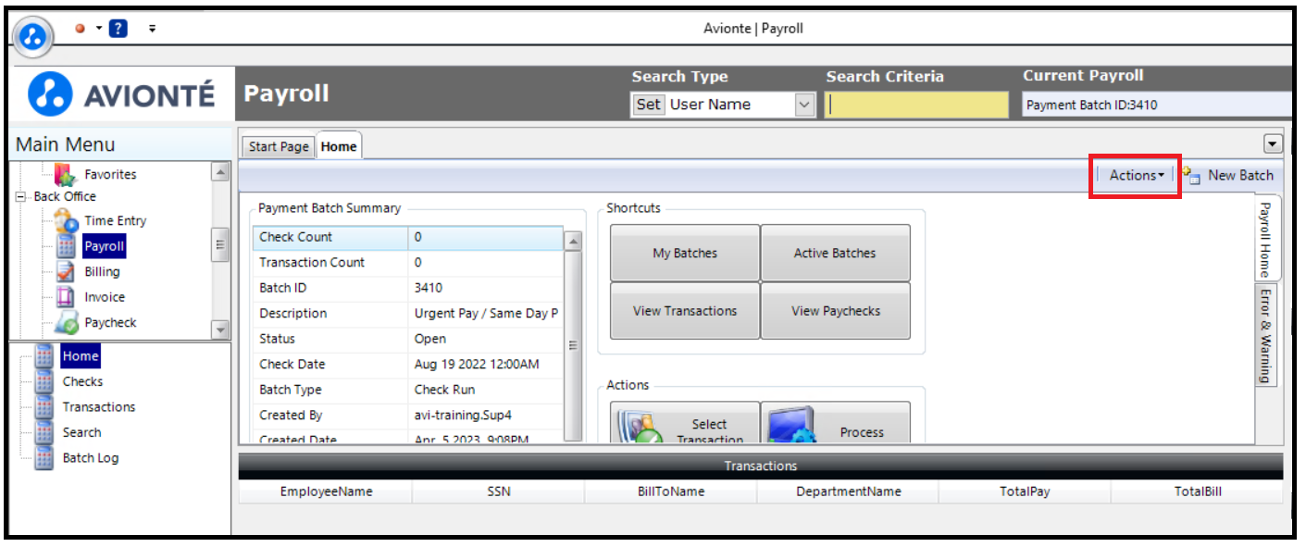
Task: Click the Search calculator icon in submenu
Action: coord(44,432)
